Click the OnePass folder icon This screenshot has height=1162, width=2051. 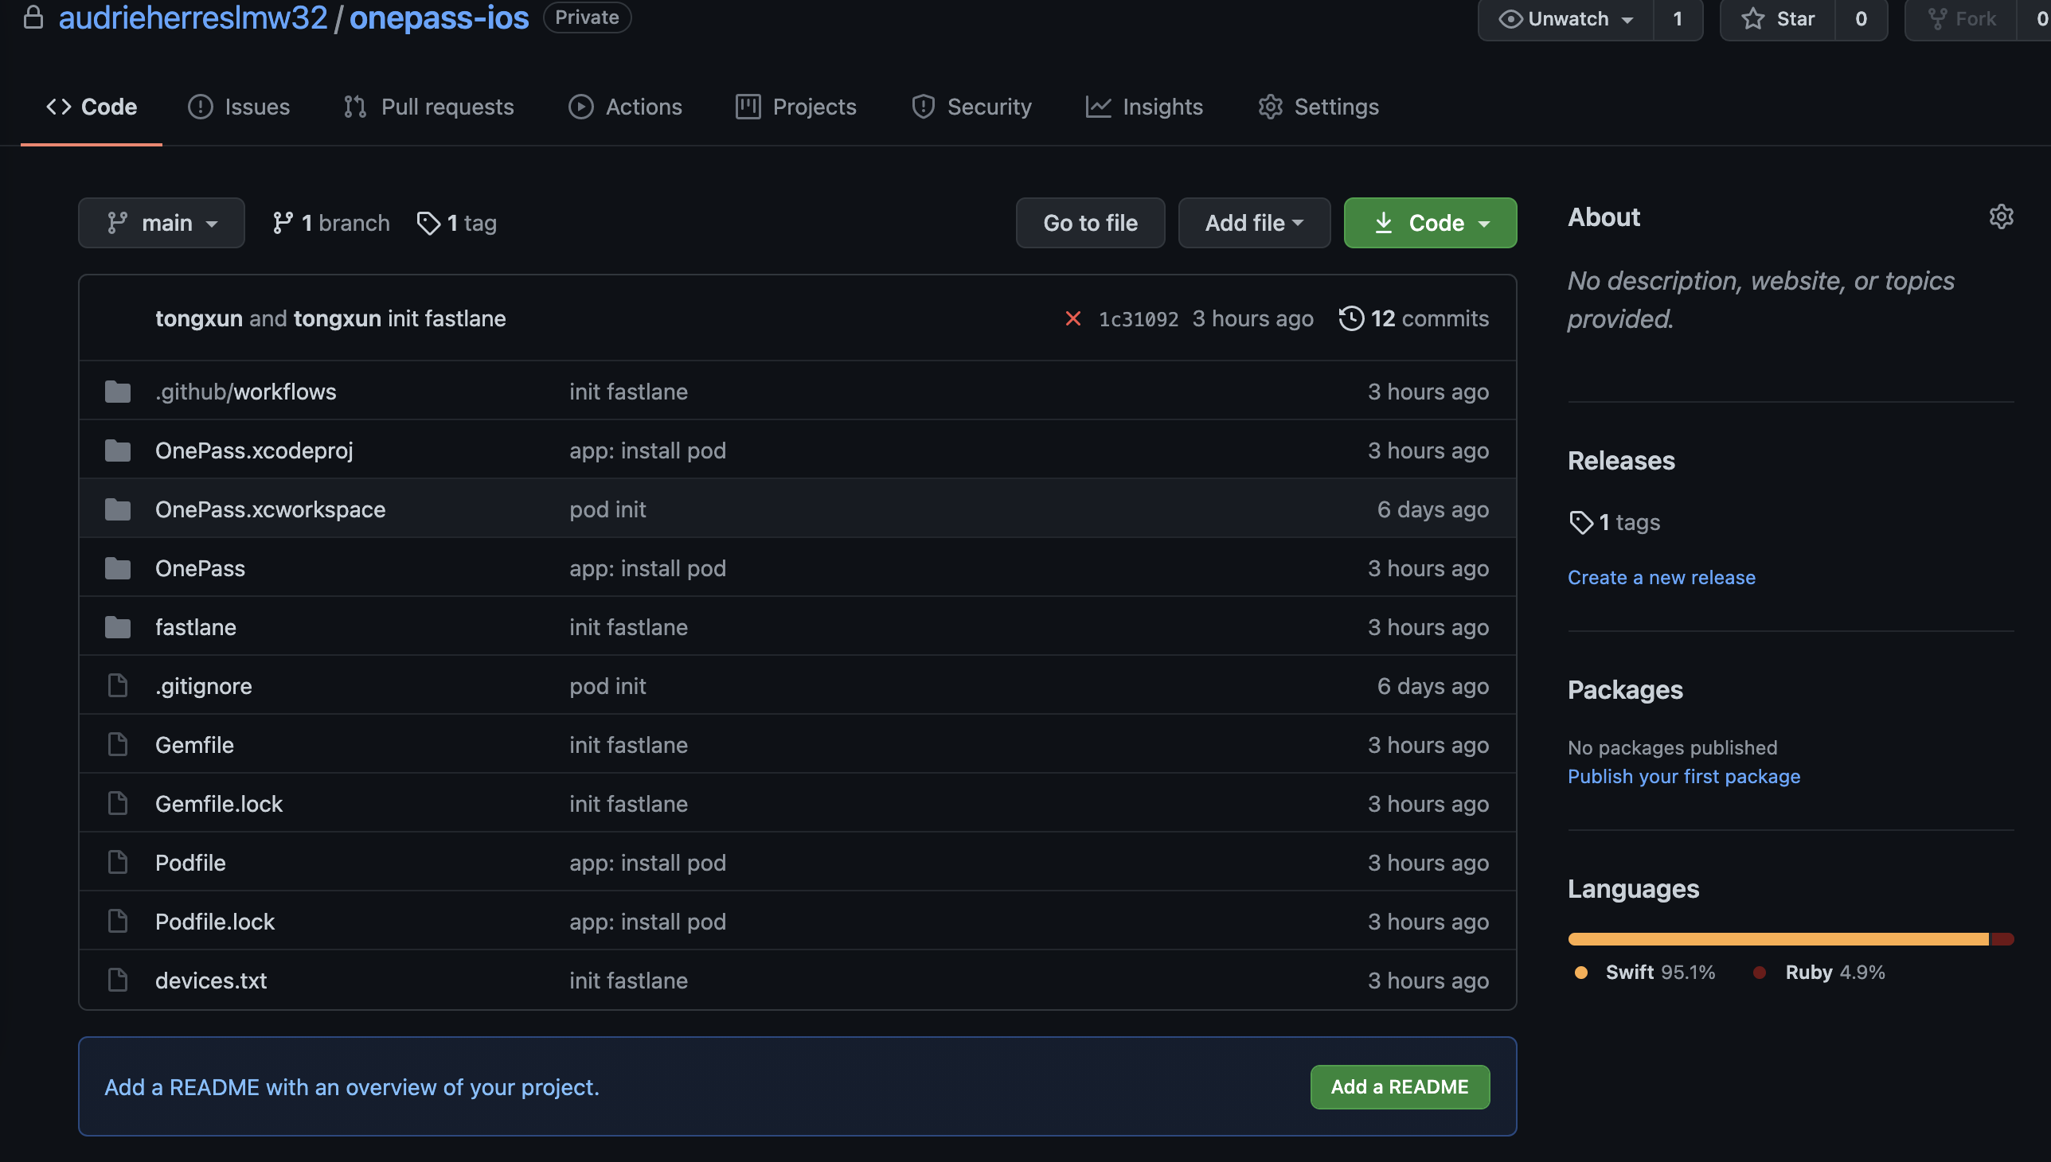click(118, 568)
